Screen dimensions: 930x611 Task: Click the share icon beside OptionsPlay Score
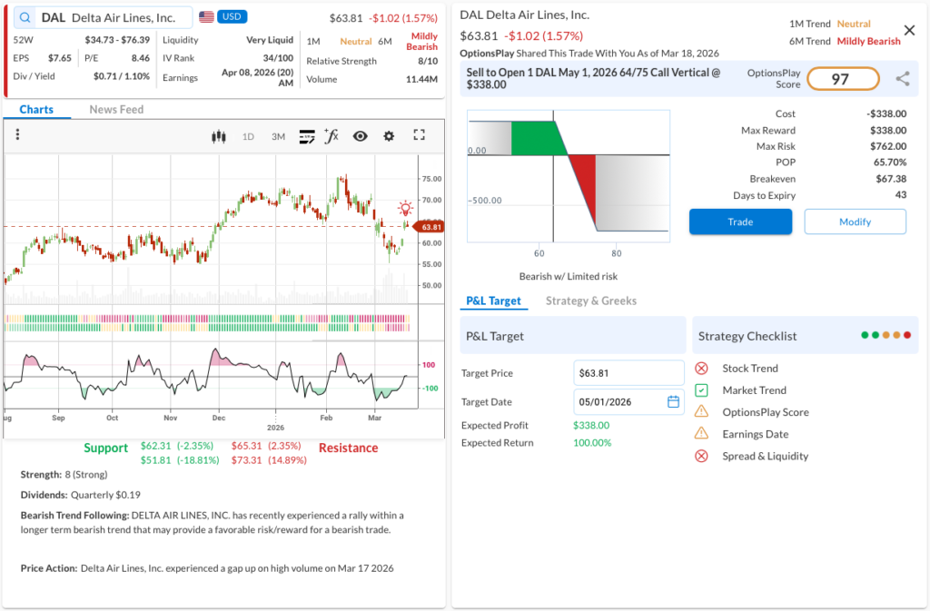[x=902, y=79]
